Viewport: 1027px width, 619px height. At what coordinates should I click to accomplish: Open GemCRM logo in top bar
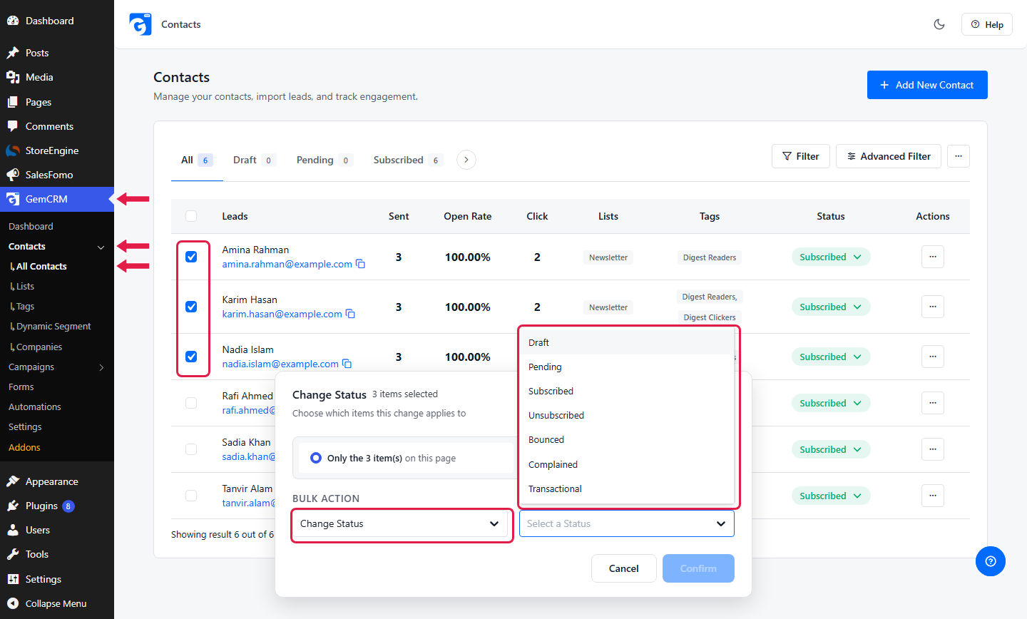pos(140,24)
